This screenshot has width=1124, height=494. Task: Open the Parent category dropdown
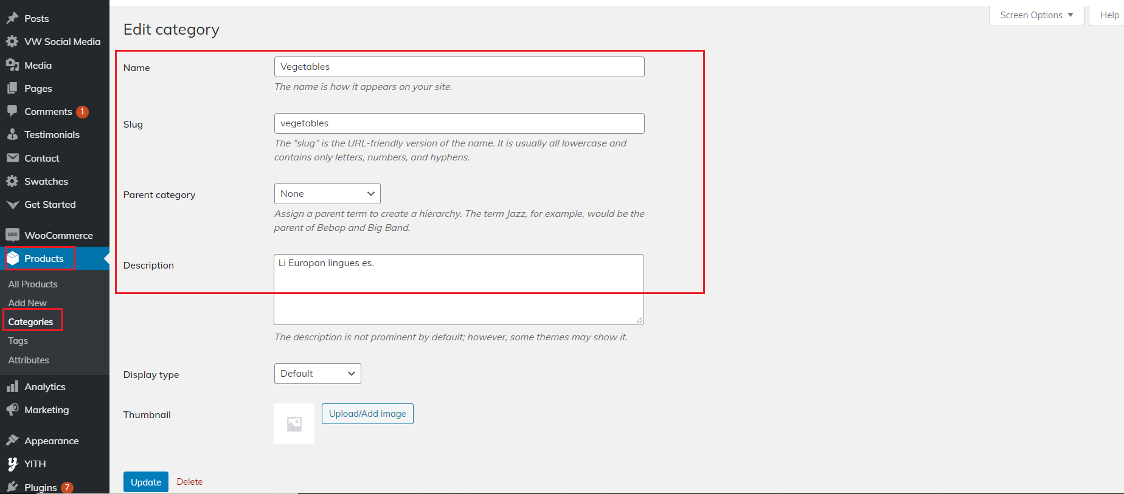(327, 194)
